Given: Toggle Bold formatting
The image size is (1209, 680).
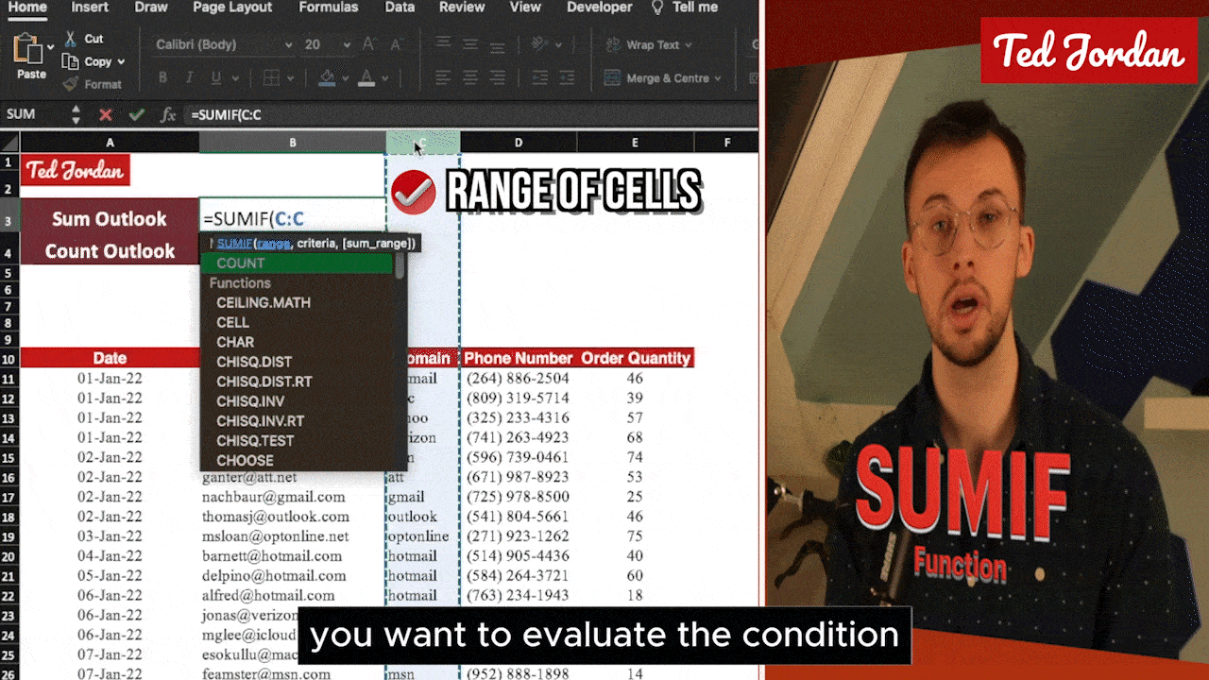Looking at the screenshot, I should 162,78.
